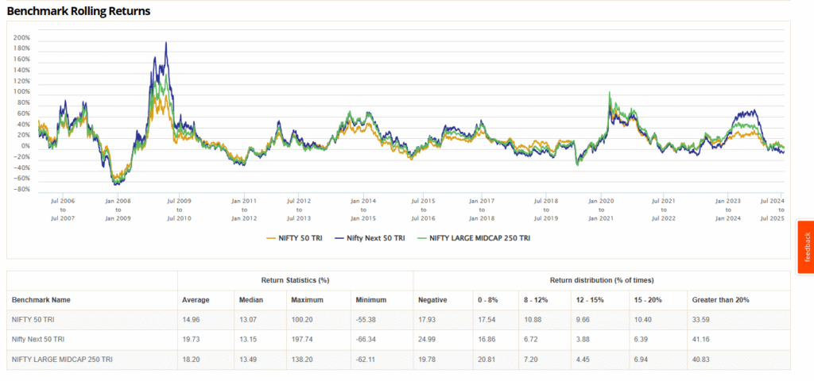Click the Jul 2021 to Jul 2022 axis label
Image resolution: width=814 pixels, height=381 pixels.
tap(664, 209)
